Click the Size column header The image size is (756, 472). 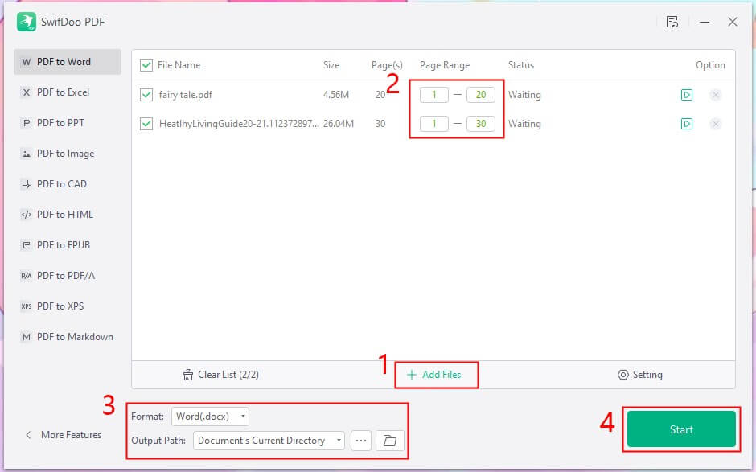331,65
